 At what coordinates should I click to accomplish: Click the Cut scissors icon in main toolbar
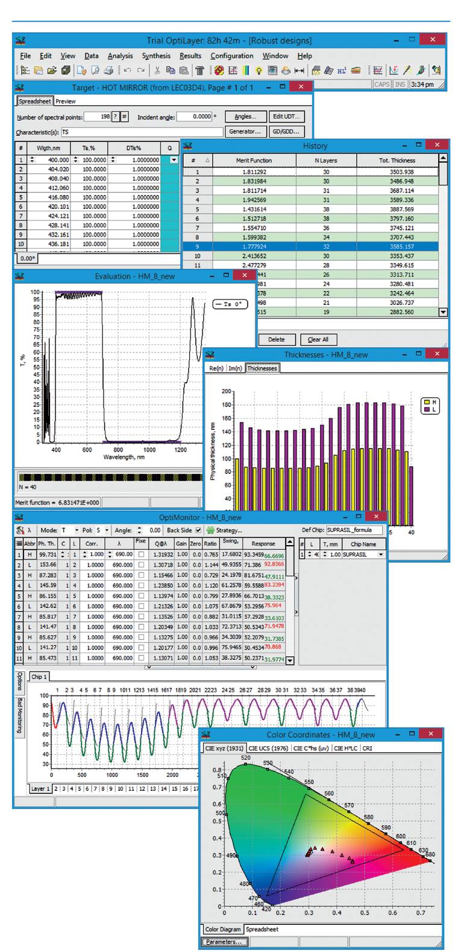157,71
